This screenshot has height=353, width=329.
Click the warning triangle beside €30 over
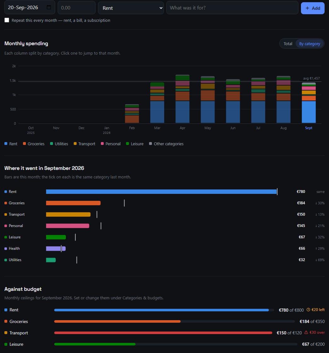306,332
